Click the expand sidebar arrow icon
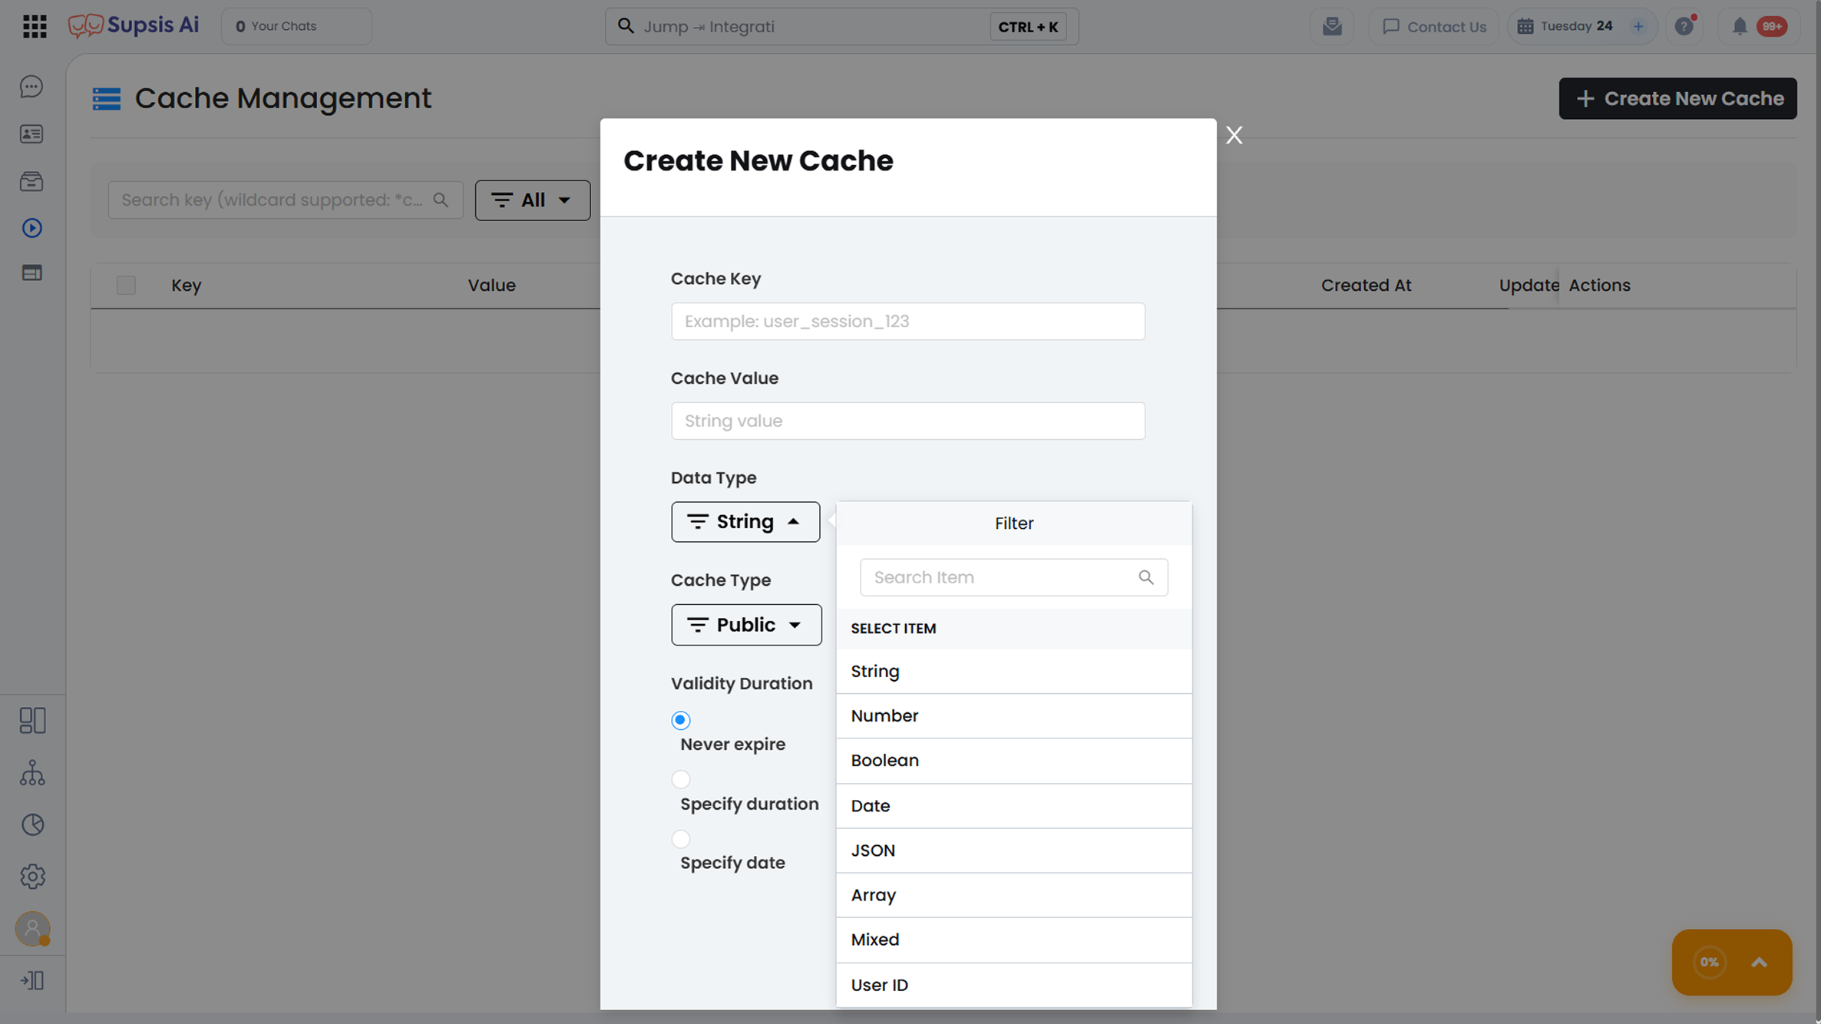The height and width of the screenshot is (1024, 1821). click(x=32, y=980)
